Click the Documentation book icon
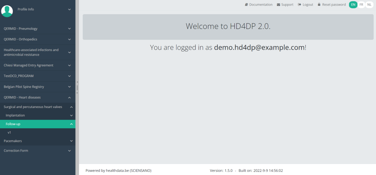 (x=246, y=5)
